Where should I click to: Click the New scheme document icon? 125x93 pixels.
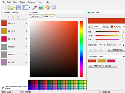[4, 7]
